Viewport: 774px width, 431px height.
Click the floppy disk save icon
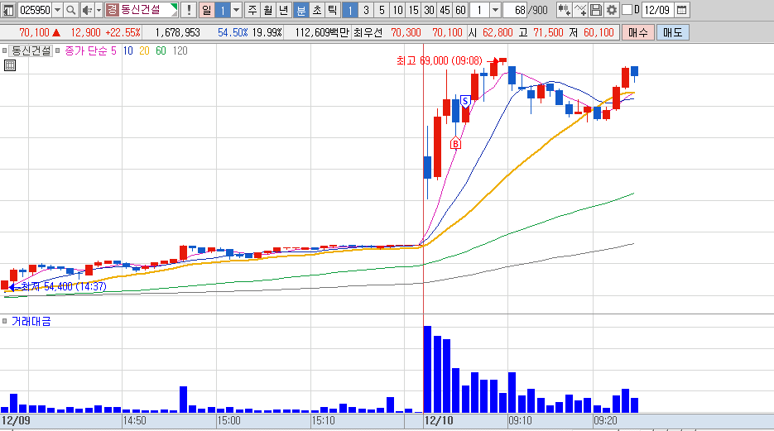(x=596, y=10)
